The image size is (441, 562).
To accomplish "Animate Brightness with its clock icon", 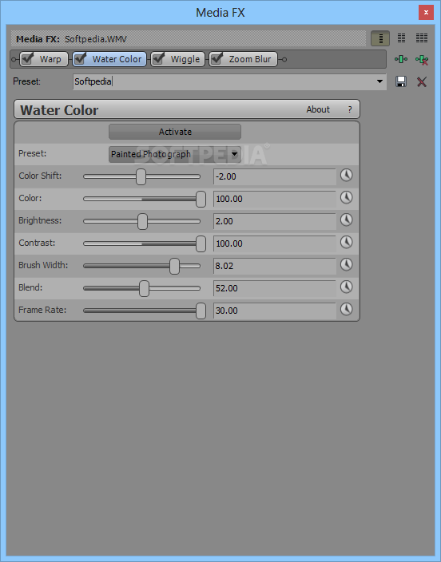I will coord(346,220).
